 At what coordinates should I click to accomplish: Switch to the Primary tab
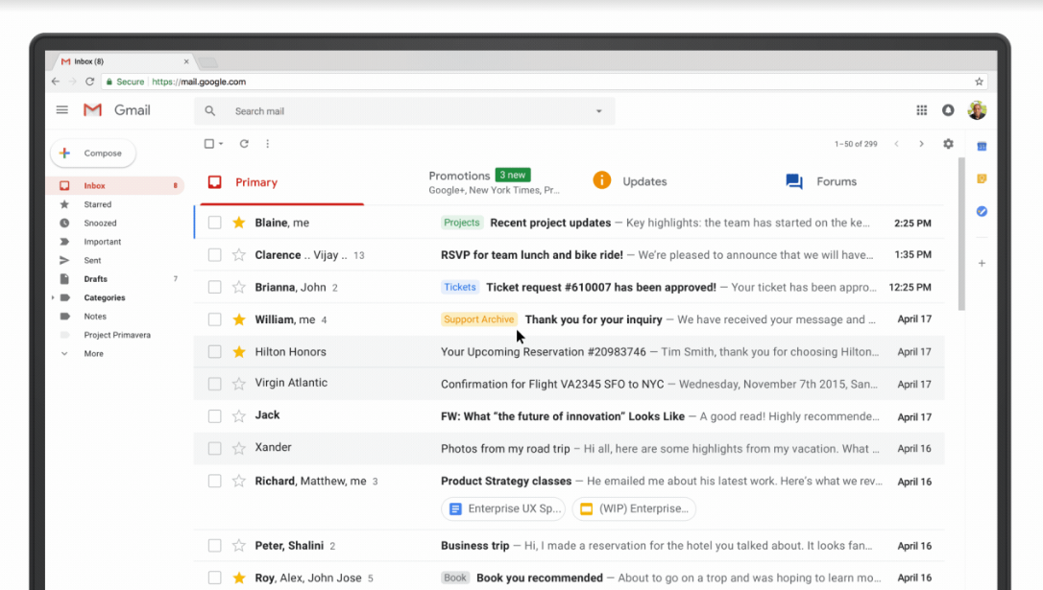click(281, 182)
